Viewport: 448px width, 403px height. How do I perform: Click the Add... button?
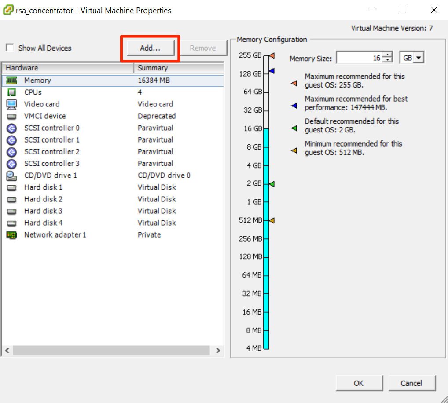150,48
